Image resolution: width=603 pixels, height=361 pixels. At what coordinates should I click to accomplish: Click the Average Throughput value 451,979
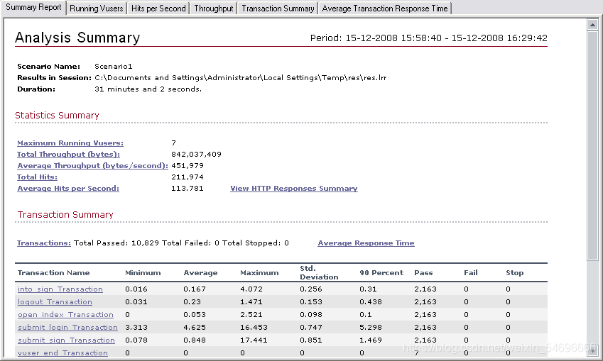pos(188,165)
